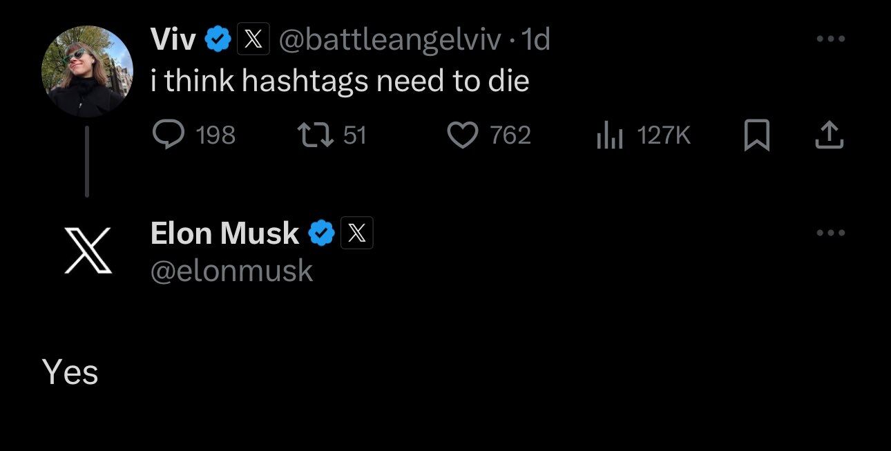891x451 pixels.
Task: Open more options for Viv's post
Action: (x=830, y=39)
